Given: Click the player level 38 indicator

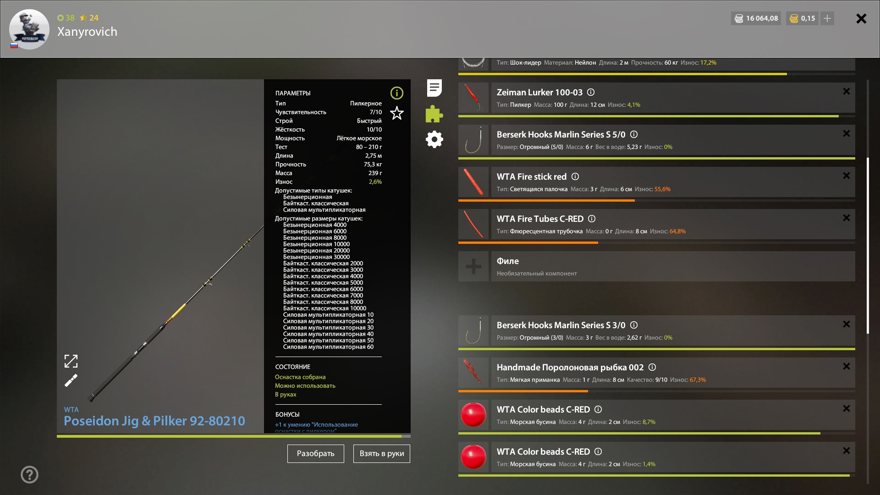Looking at the screenshot, I should tap(66, 18).
